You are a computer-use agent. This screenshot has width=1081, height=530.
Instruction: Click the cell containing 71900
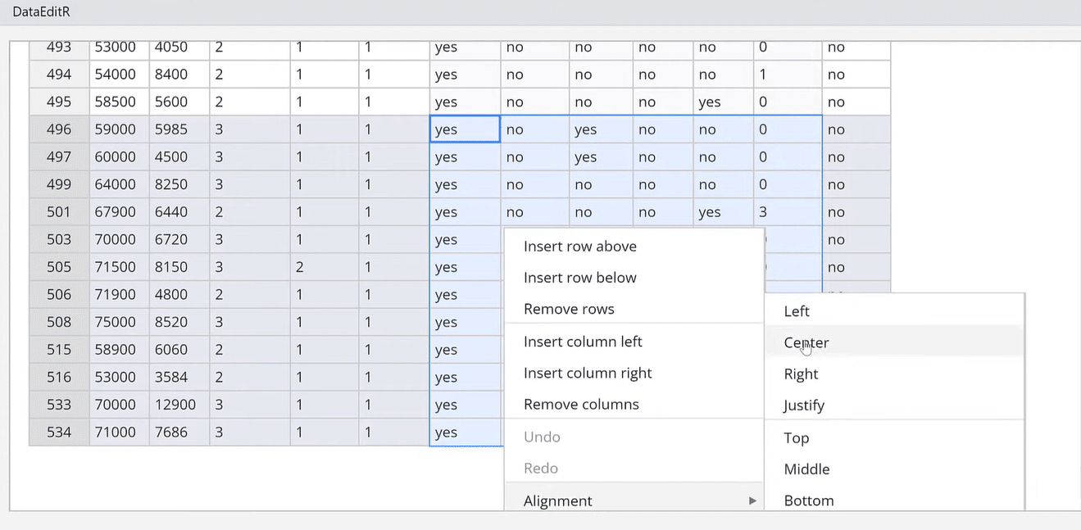[x=119, y=295]
